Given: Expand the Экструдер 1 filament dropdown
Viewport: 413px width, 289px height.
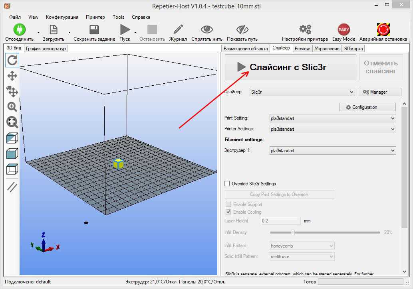Looking at the screenshot, I should [333, 151].
